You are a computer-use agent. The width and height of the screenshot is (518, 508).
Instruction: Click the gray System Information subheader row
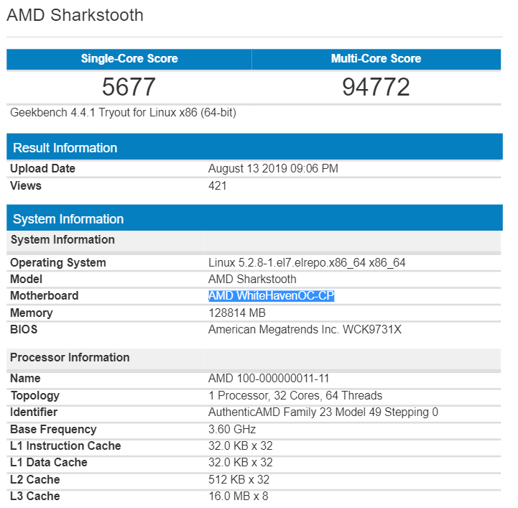pos(254,241)
